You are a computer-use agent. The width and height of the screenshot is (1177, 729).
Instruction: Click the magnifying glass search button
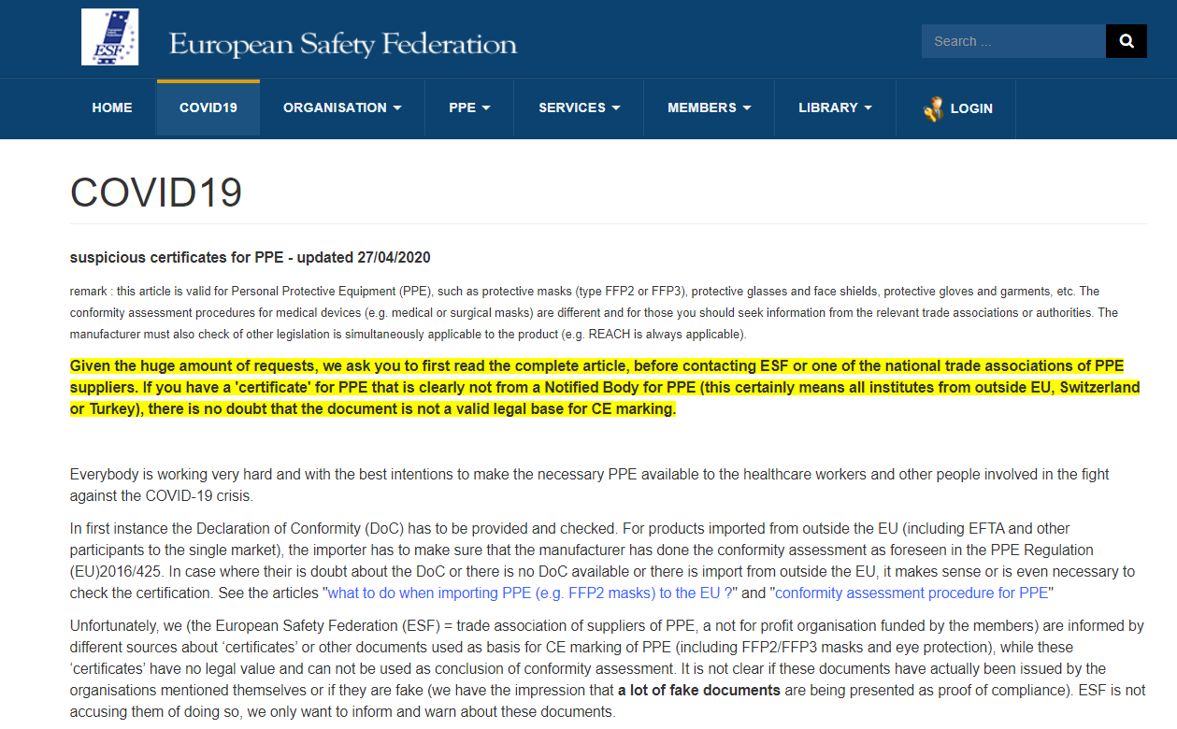pos(1126,41)
